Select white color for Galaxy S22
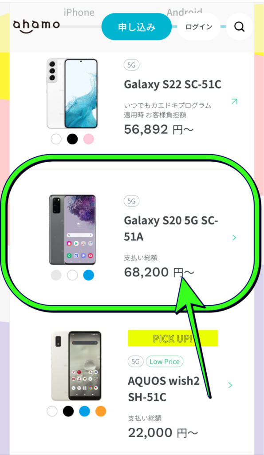The width and height of the screenshot is (264, 455). 56,139
